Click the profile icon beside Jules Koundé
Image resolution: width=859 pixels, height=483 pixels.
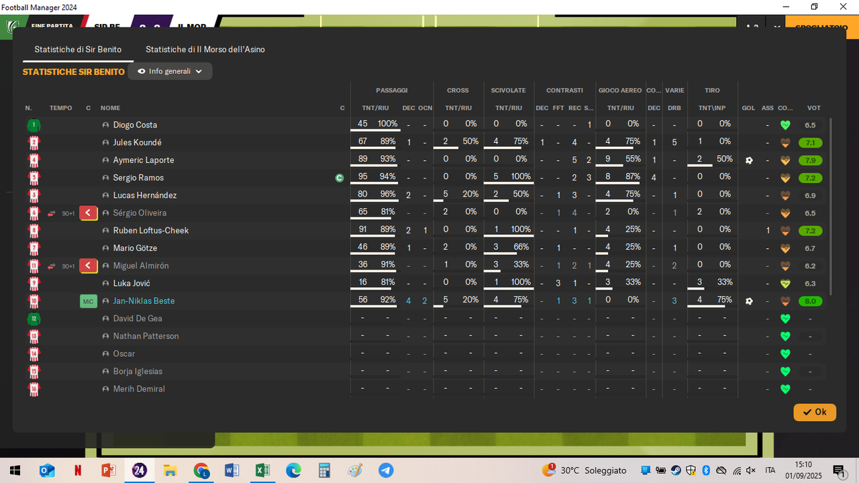[x=105, y=142]
